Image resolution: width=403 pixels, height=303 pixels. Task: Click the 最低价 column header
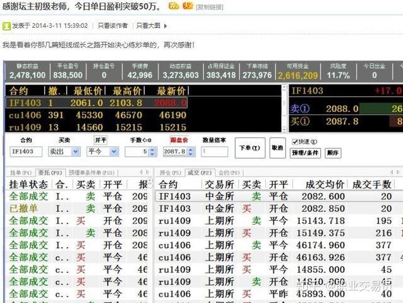[x=88, y=91]
